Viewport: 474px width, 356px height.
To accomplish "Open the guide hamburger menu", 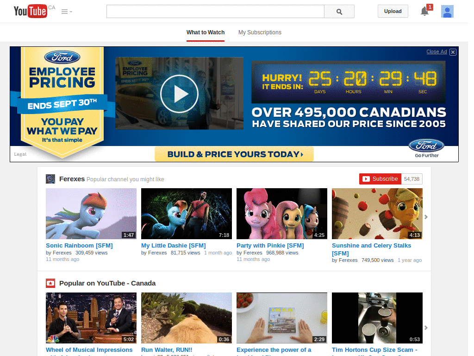I will [x=67, y=12].
